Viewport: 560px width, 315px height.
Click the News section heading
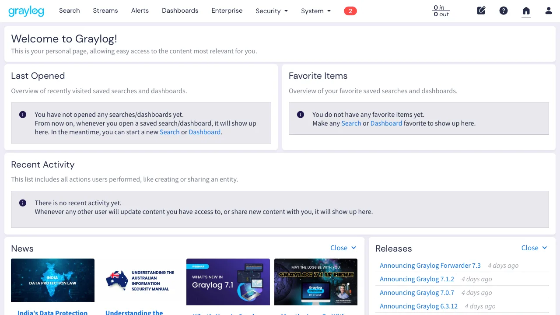(x=22, y=248)
